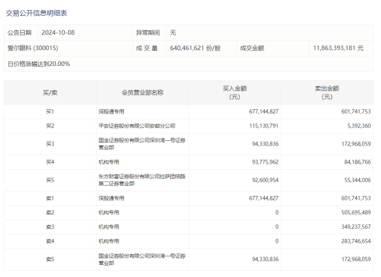The width and height of the screenshot is (381, 277).
Task: Select the 买2 row label
Action: tap(50, 126)
